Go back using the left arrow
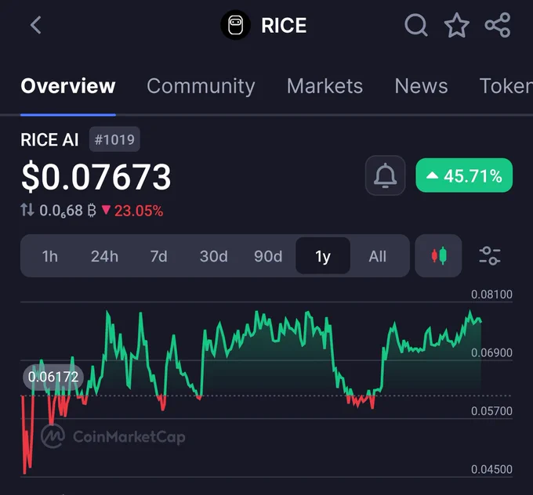The height and width of the screenshot is (495, 533). pyautogui.click(x=36, y=25)
